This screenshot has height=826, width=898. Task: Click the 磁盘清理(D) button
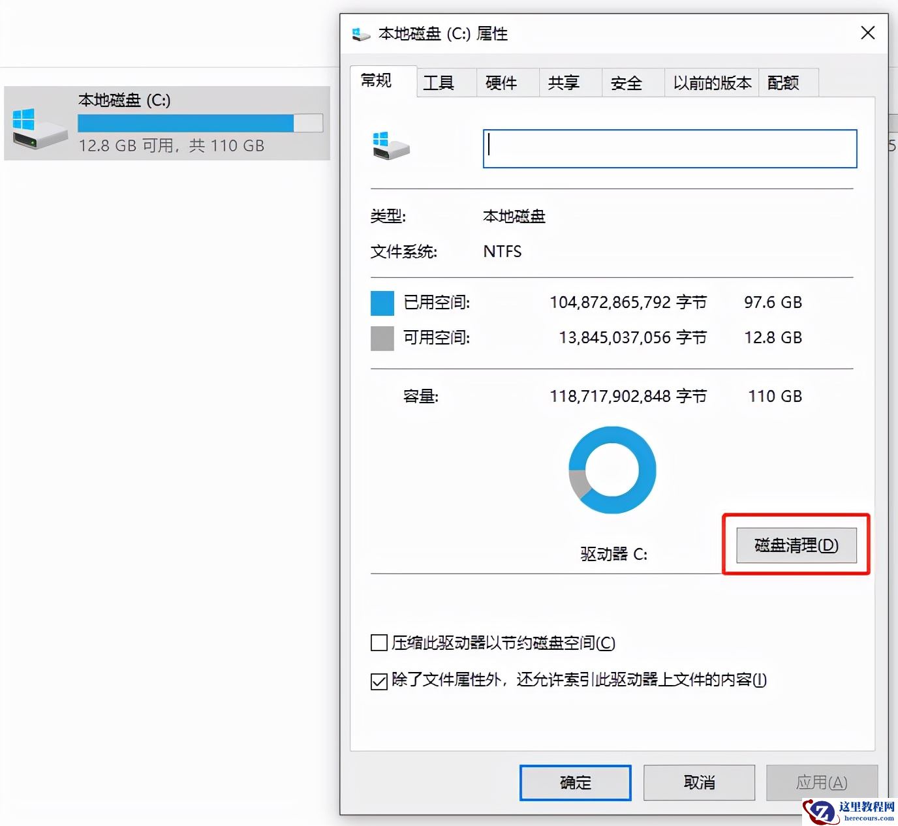click(x=796, y=545)
